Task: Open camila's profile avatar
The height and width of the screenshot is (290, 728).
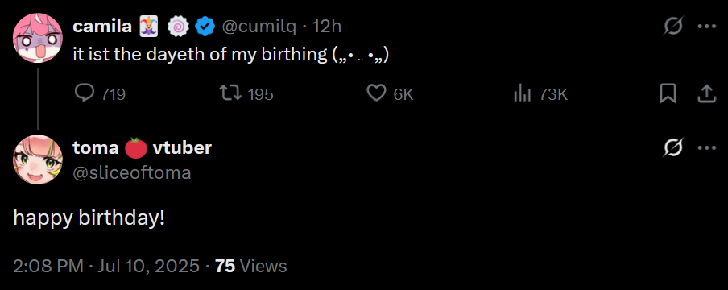Action: (38, 38)
